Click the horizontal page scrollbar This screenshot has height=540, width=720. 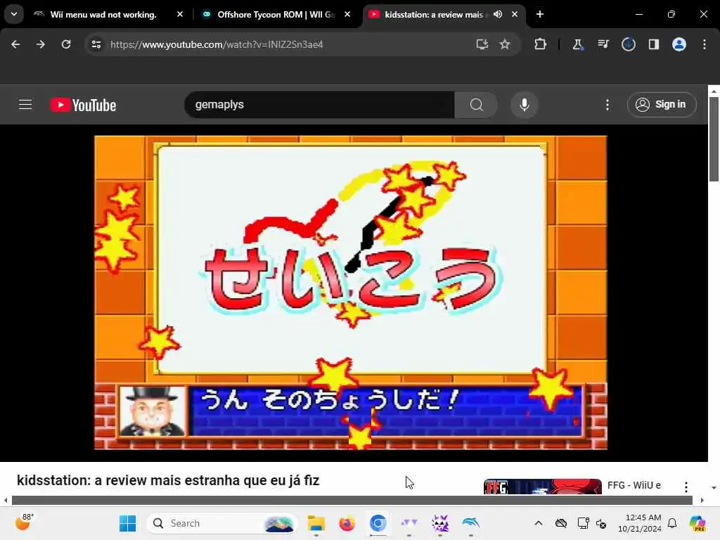pyautogui.click(x=352, y=500)
